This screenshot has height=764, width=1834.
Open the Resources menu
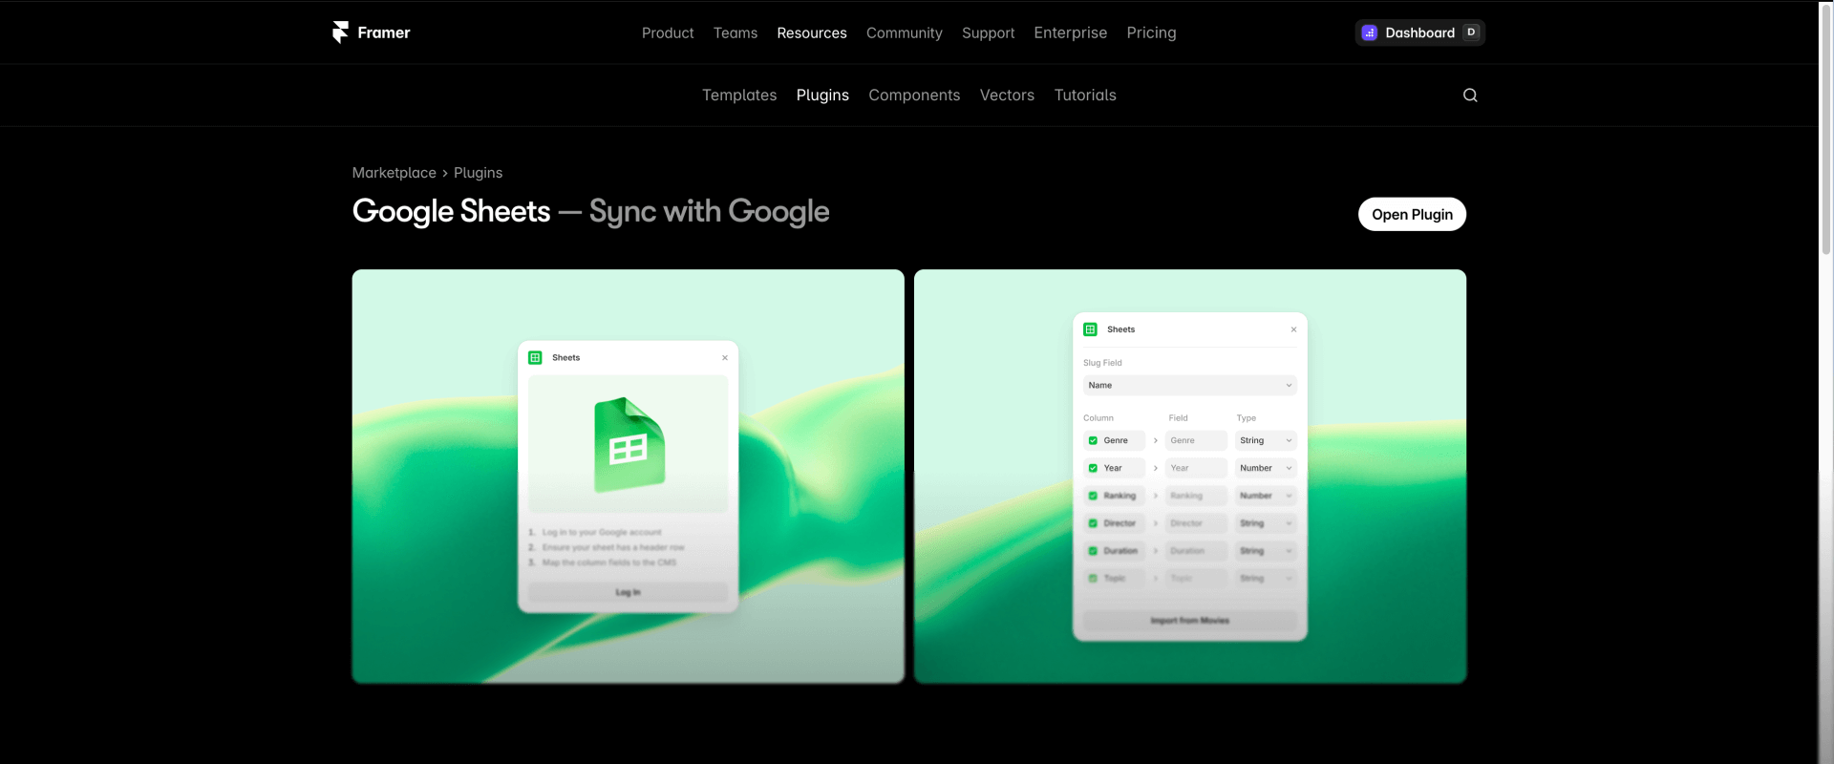(x=812, y=33)
